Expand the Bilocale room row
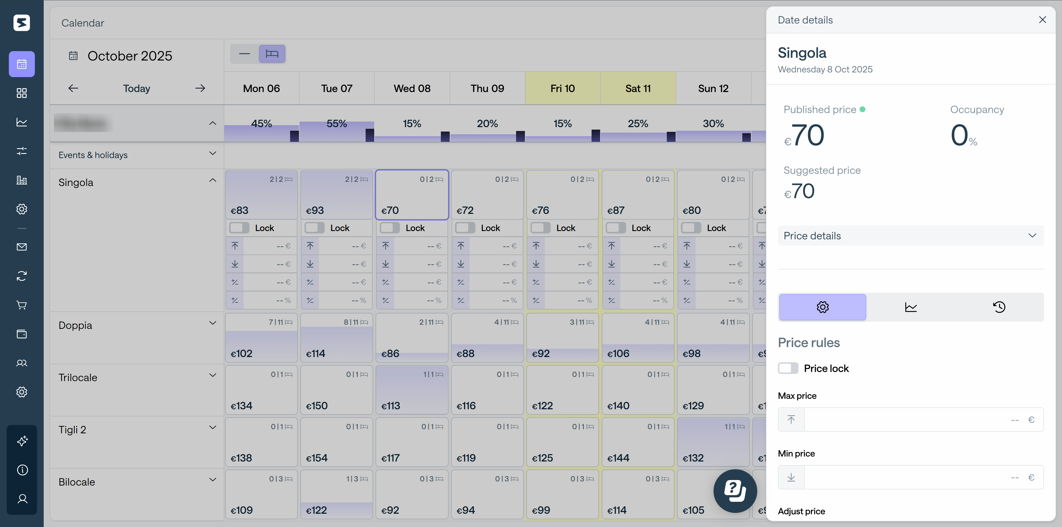 [213, 480]
